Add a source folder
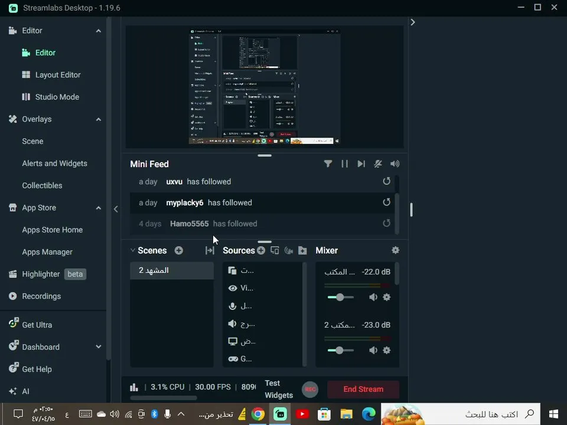This screenshot has width=567, height=425. point(302,250)
